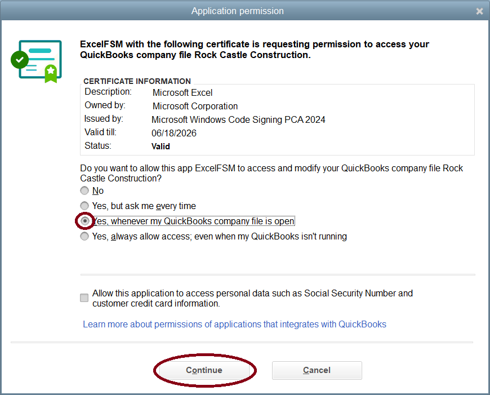Click the certificate badge icon
Viewport: 490px width, 395px height.
(x=37, y=61)
